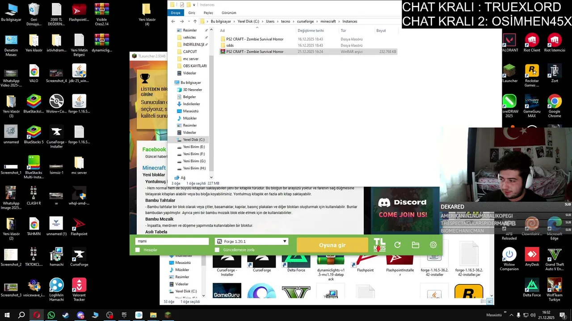The image size is (572, 321).
Task: Click curseforge in the address breadcrumb
Action: point(306,21)
